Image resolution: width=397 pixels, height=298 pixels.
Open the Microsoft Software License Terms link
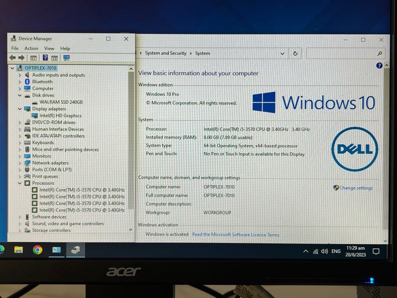point(235,234)
